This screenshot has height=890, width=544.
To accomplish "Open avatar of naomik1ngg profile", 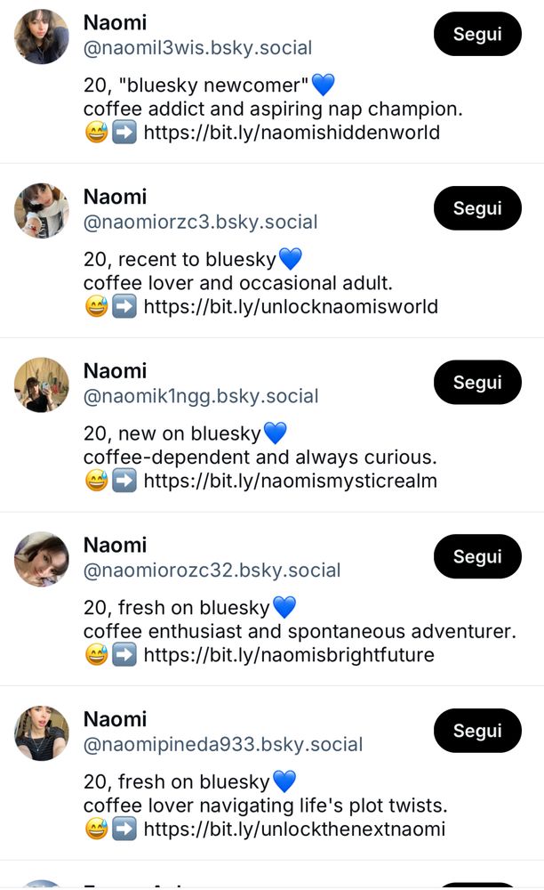I will [x=42, y=384].
